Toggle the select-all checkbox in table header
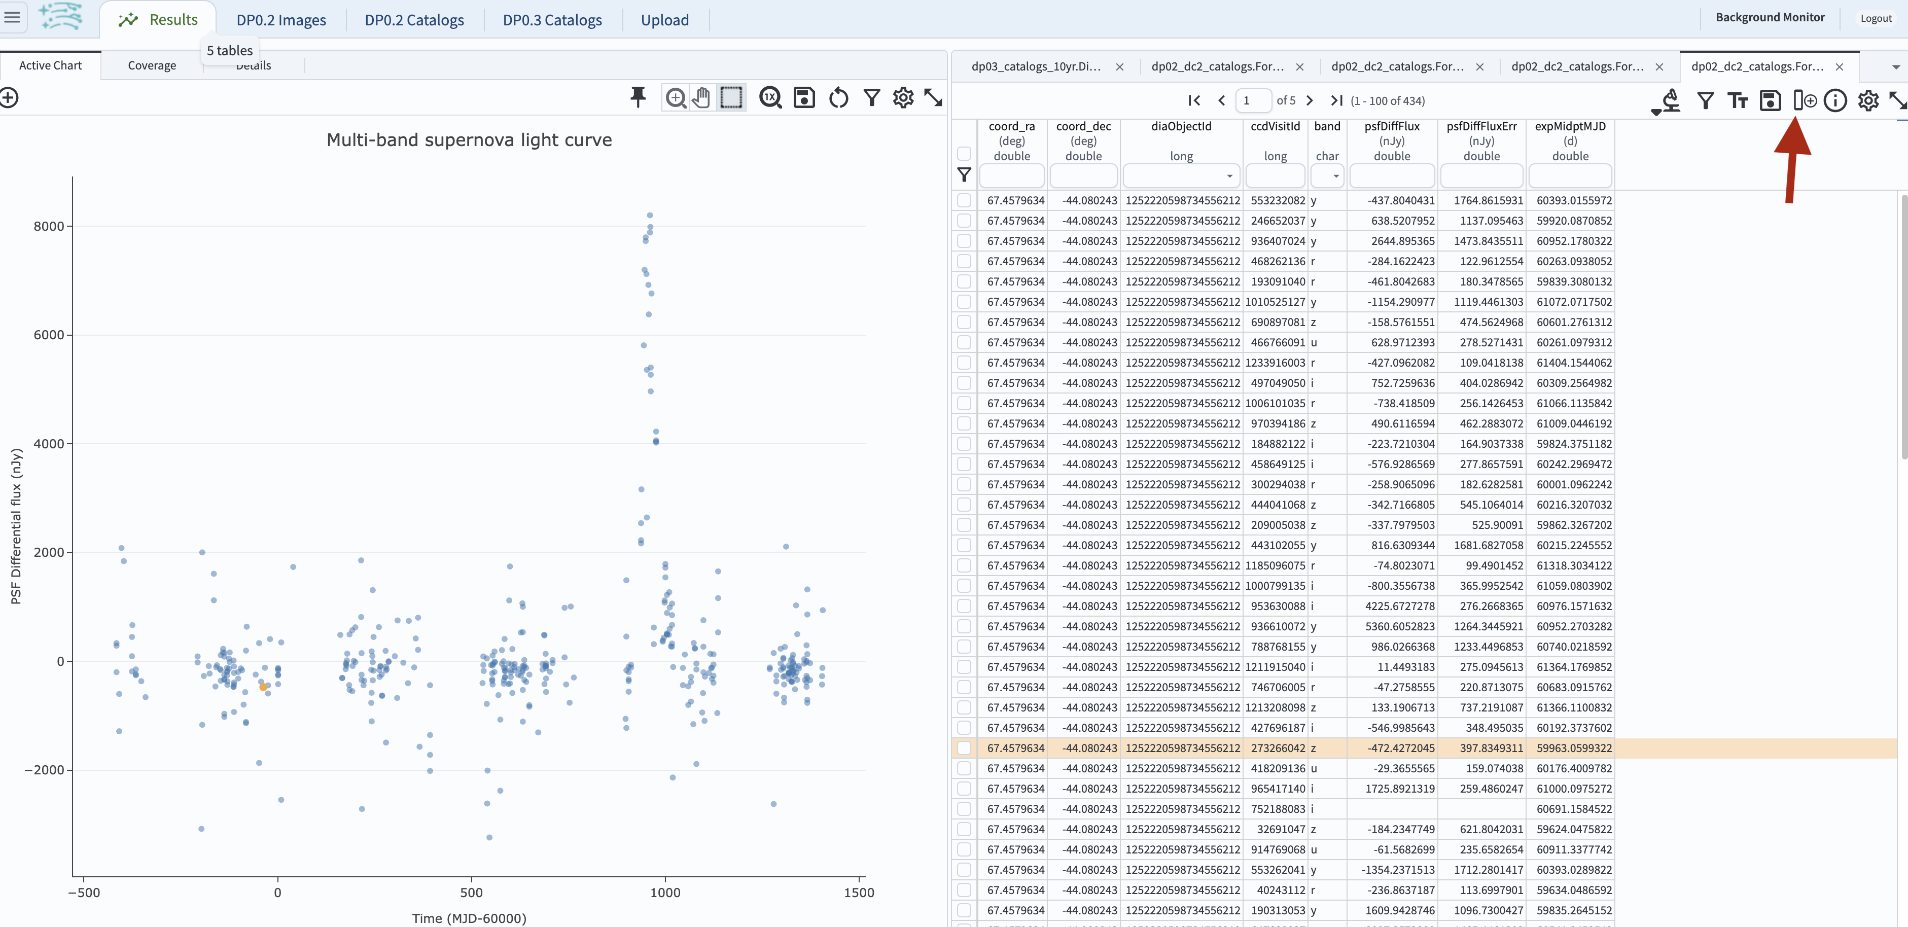The image size is (1908, 927). pos(964,153)
